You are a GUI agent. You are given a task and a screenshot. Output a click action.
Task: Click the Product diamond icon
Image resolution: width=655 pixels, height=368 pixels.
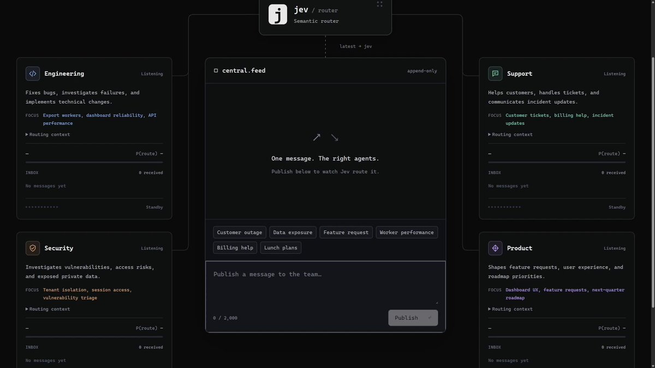click(495, 248)
